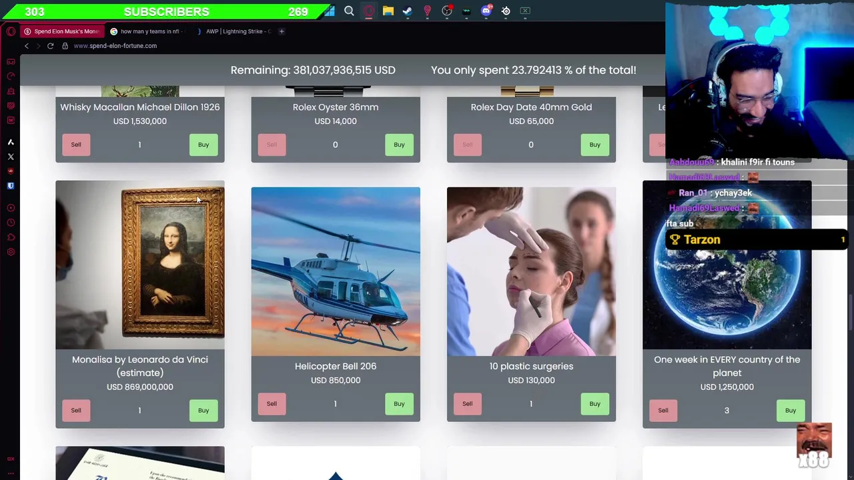Click the 'USD 65,000' Rolex Day Date price

(x=531, y=121)
